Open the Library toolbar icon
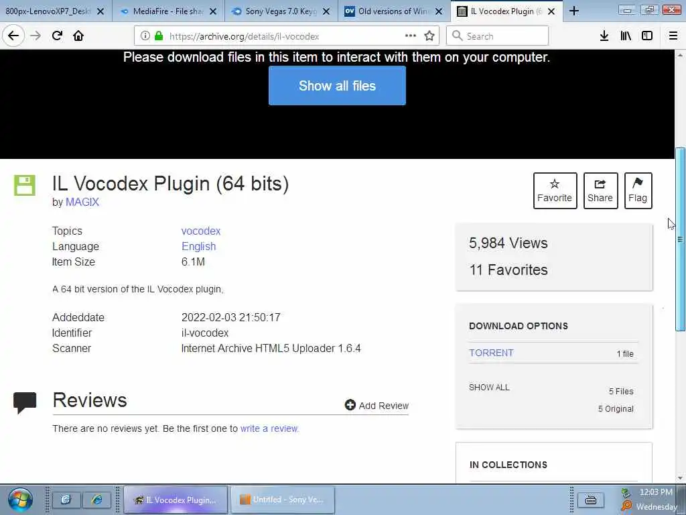 [x=626, y=36]
